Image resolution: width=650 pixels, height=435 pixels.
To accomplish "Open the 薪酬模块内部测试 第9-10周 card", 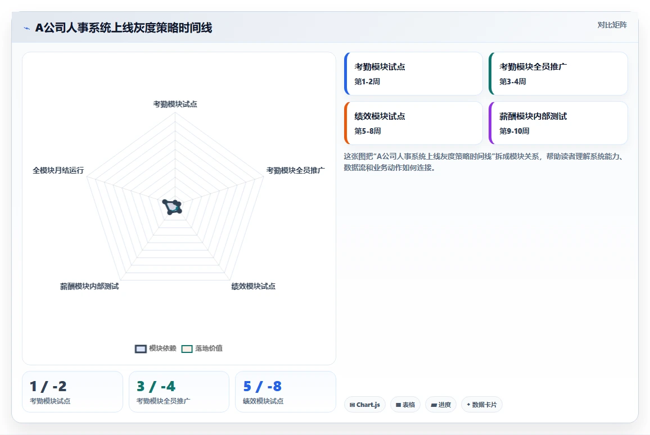I will [x=558, y=123].
